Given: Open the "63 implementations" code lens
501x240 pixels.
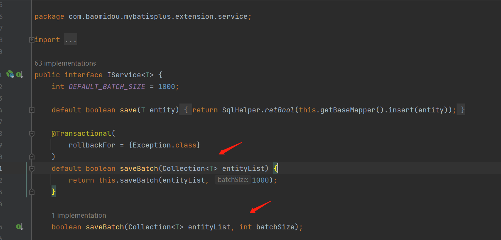Looking at the screenshot, I should [65, 63].
